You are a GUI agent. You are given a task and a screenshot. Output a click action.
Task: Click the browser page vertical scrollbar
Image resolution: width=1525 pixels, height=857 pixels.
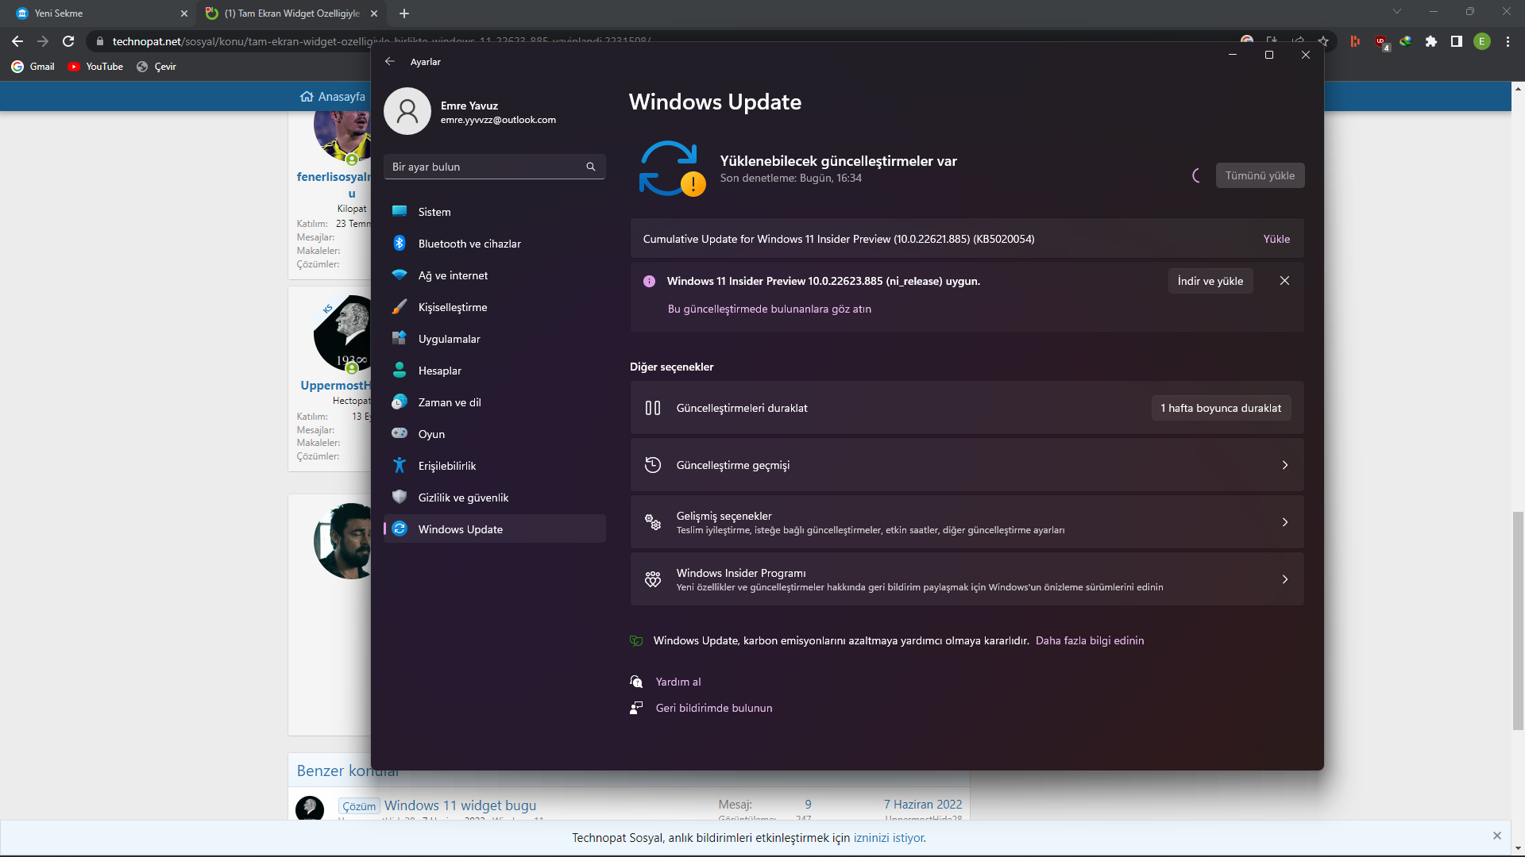(x=1517, y=619)
